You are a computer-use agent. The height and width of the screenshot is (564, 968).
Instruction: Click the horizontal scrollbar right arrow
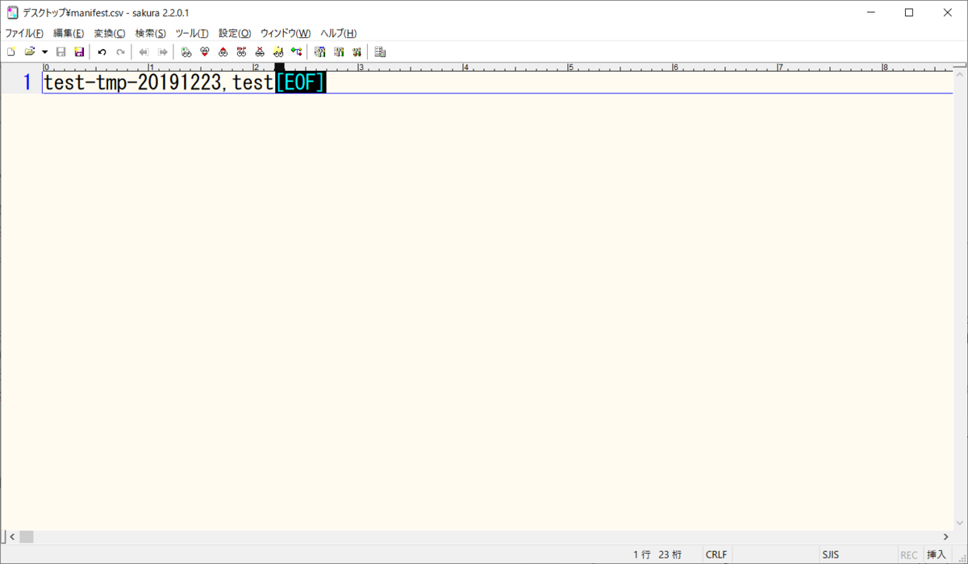(x=946, y=537)
